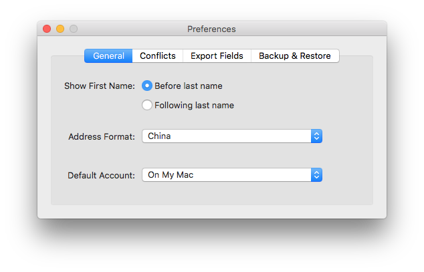Click the China text in Address Format field
Screen dimensions: 424x272
(159, 136)
